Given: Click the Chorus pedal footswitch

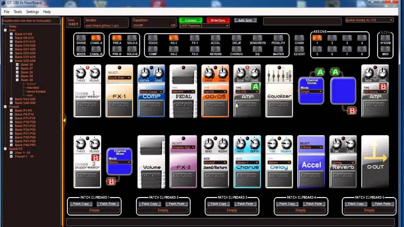Looking at the screenshot, I should pos(247,178).
